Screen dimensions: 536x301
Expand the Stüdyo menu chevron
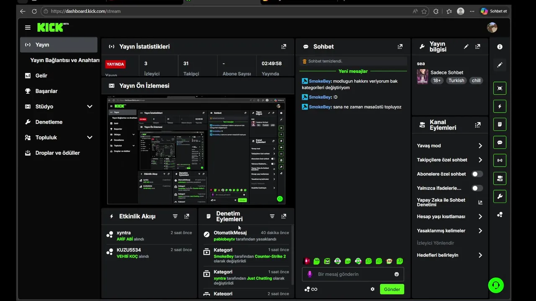89,107
